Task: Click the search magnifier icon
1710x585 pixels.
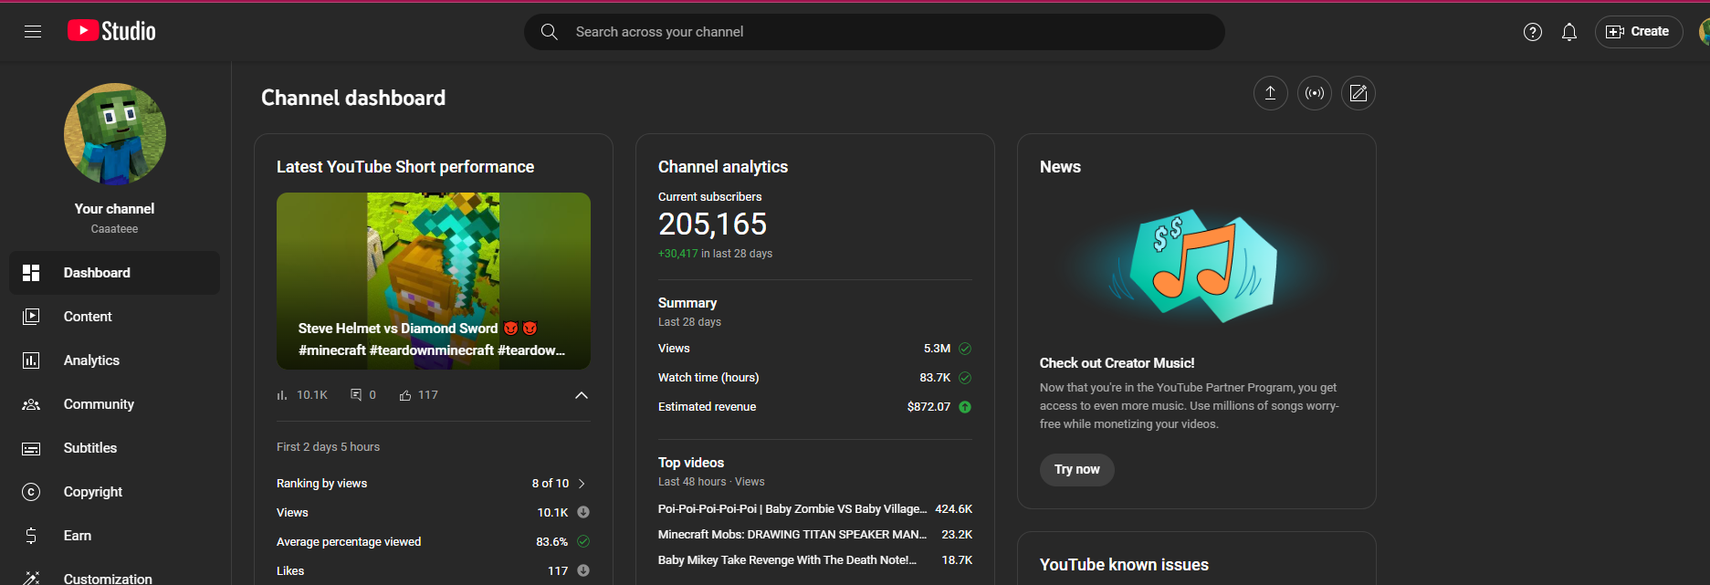Action: pos(550,32)
